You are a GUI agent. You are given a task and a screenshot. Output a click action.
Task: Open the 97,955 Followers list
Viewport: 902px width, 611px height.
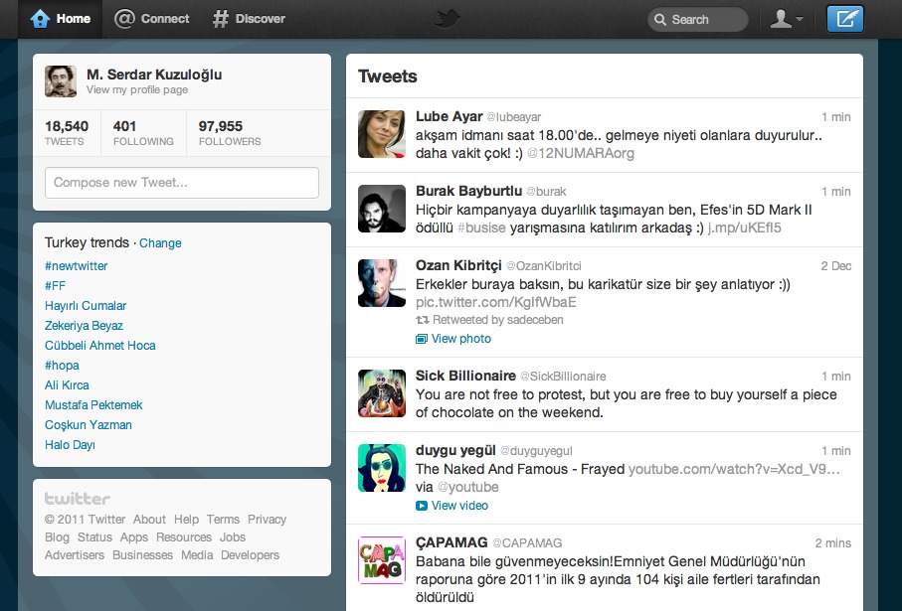coord(230,133)
